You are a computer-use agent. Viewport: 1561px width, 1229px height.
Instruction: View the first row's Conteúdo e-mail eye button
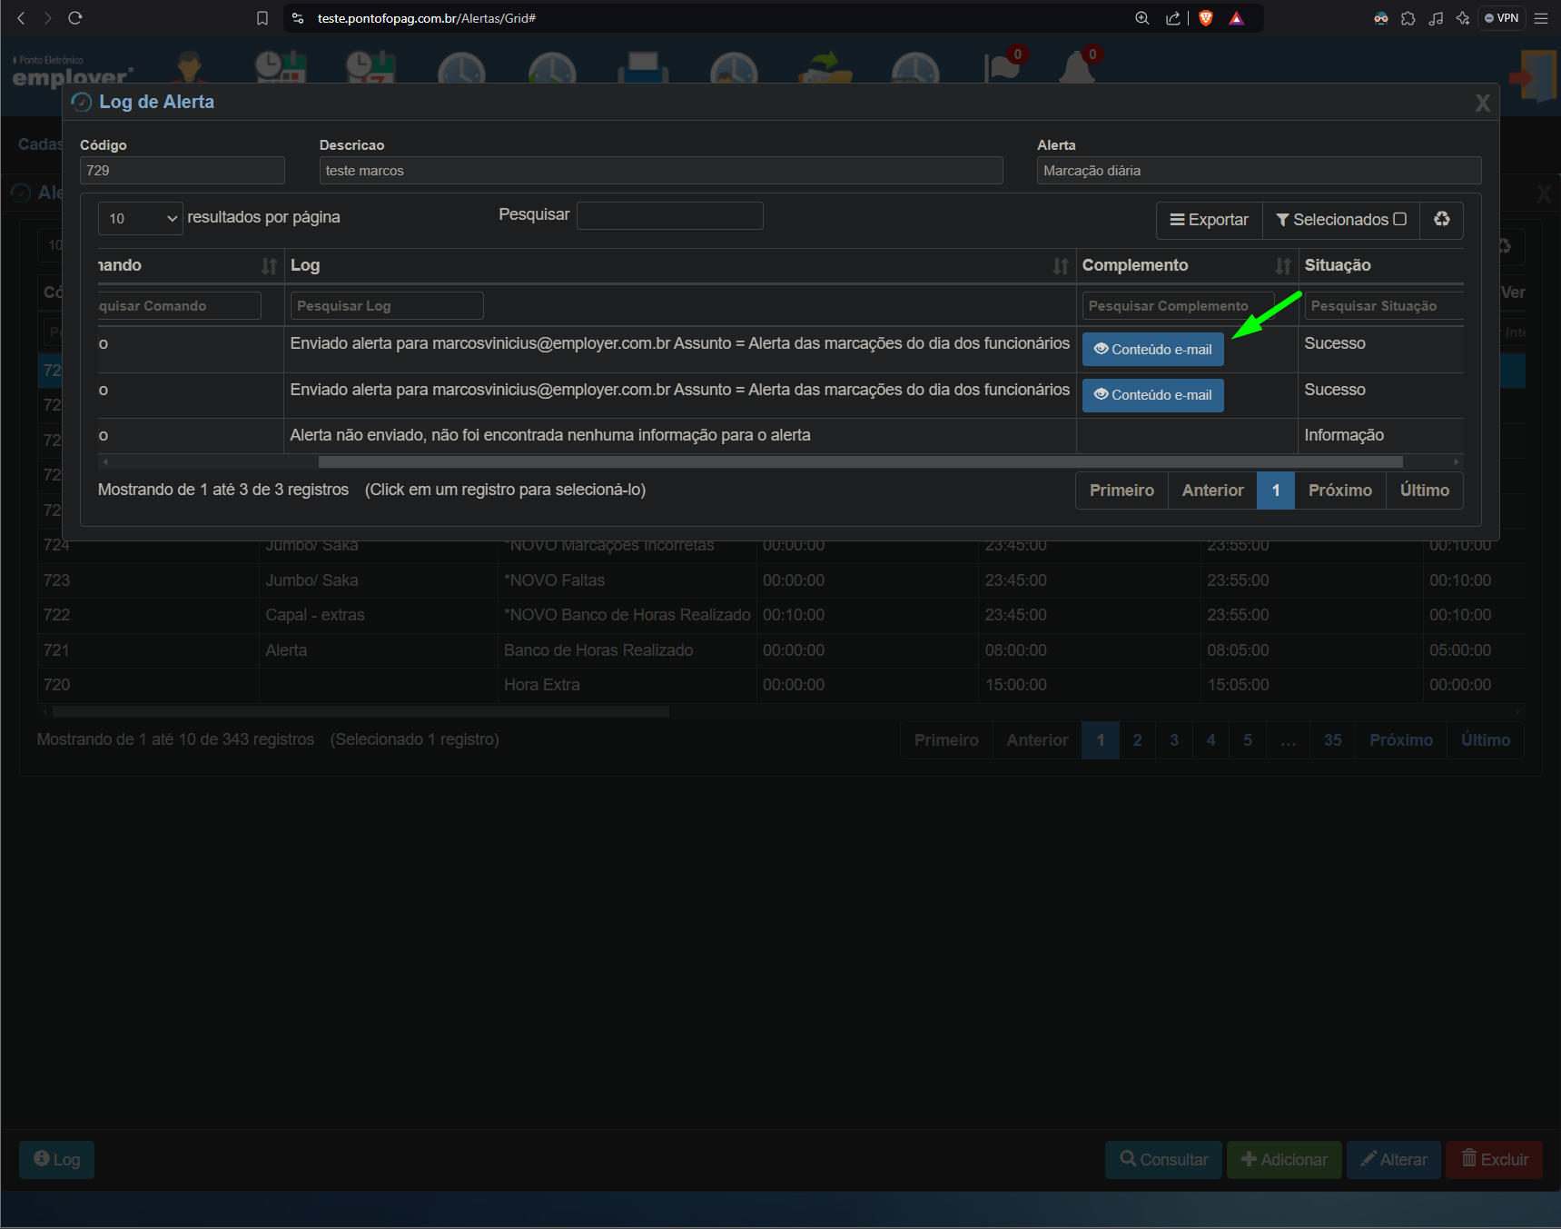[1152, 350]
